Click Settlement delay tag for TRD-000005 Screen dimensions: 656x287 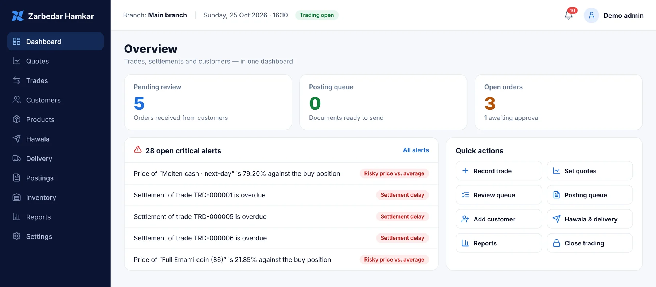click(x=402, y=216)
